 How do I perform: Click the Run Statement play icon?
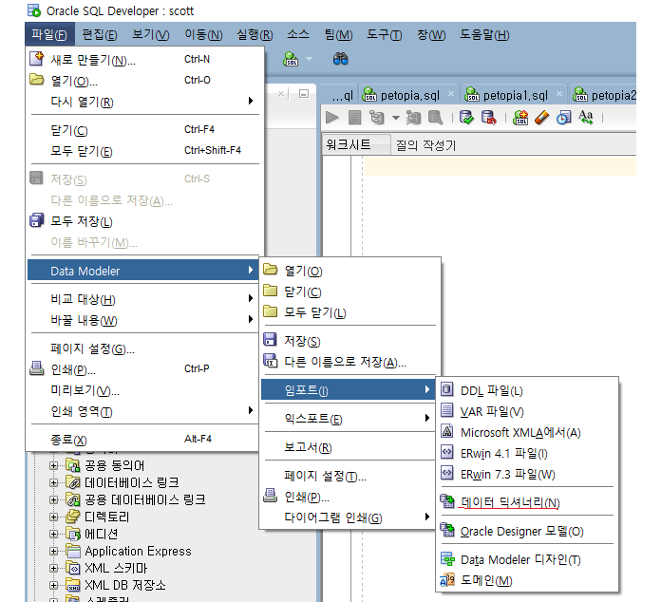point(332,118)
